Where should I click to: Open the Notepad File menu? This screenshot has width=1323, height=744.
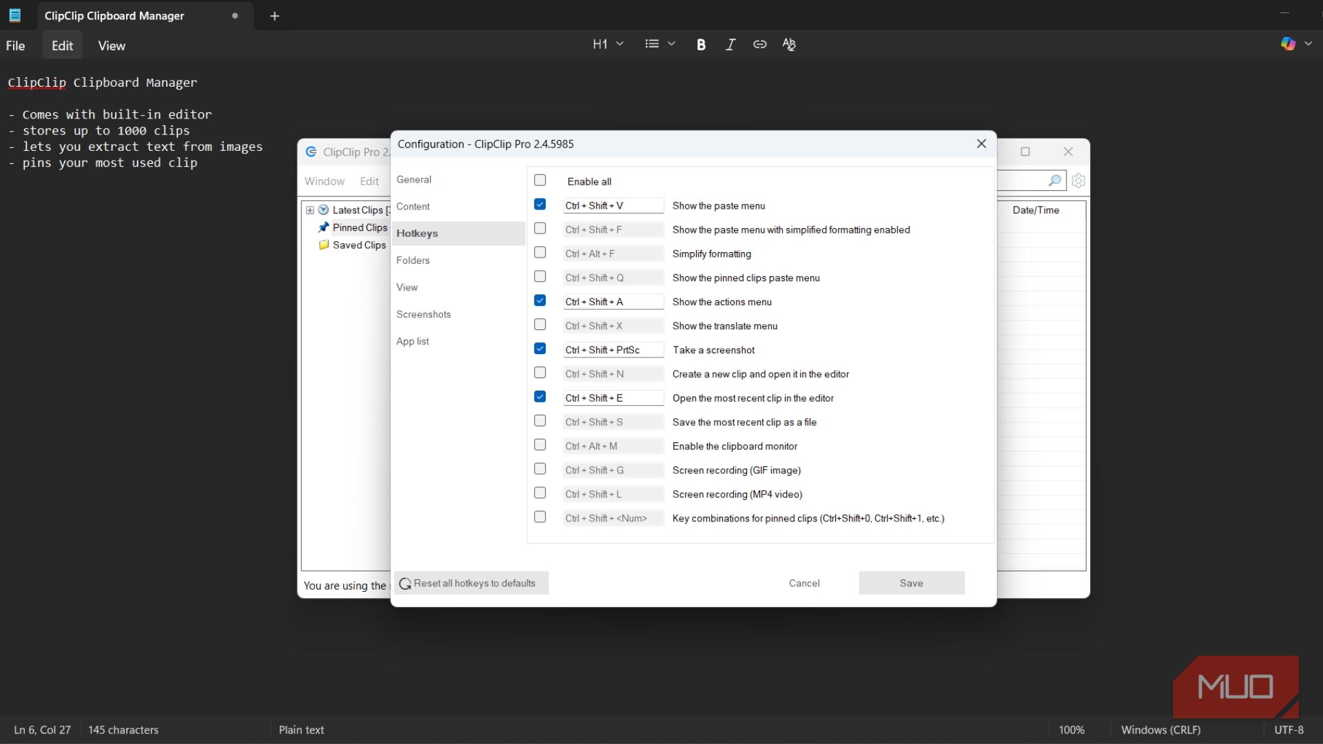pyautogui.click(x=15, y=45)
